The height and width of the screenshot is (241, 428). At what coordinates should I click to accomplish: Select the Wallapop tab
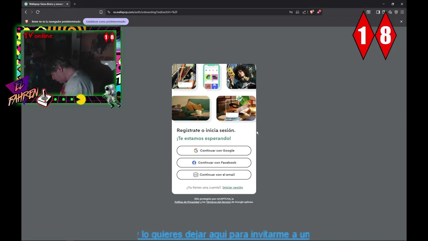(x=46, y=4)
